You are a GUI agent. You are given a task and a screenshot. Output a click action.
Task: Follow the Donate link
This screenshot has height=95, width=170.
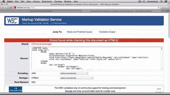coord(69,91)
